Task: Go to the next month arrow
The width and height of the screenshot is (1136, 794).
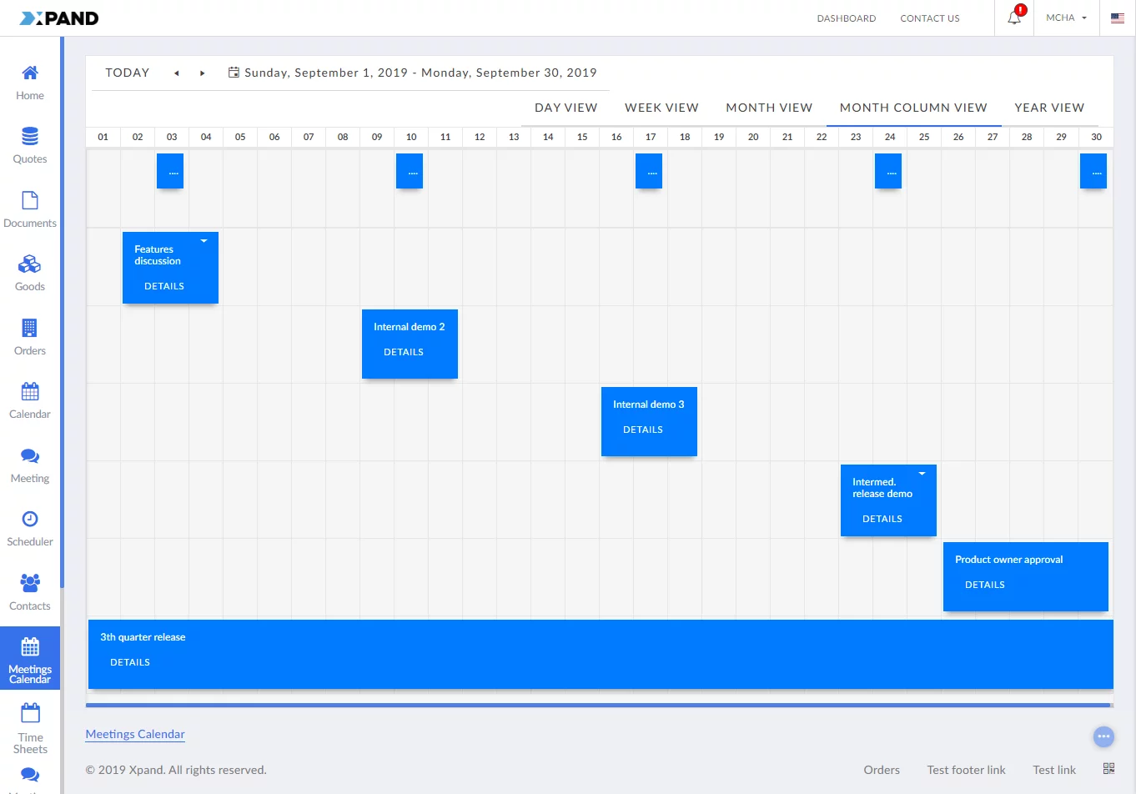Action: click(x=202, y=73)
